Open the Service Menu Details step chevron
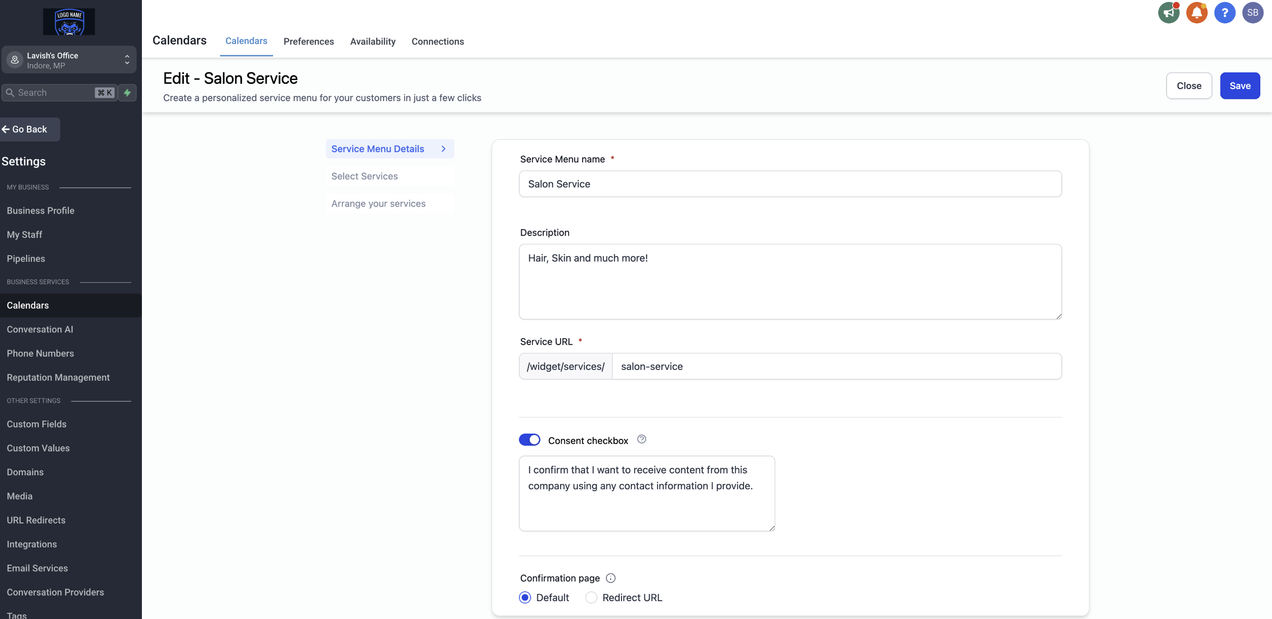1272x619 pixels. 443,148
